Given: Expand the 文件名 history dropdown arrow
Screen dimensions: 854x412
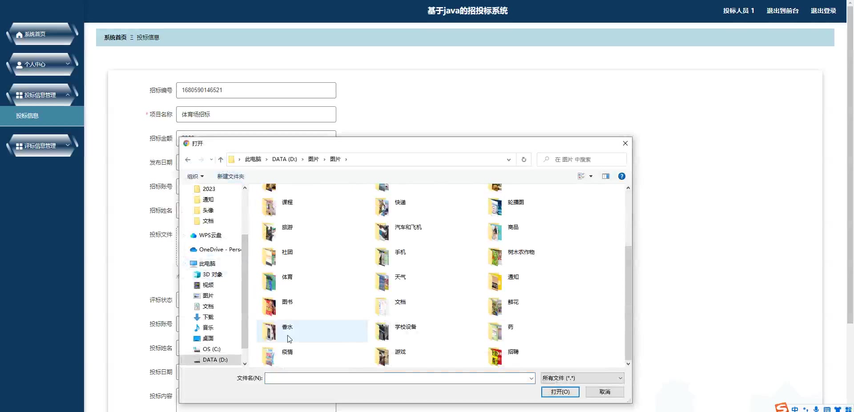Looking at the screenshot, I should (531, 378).
